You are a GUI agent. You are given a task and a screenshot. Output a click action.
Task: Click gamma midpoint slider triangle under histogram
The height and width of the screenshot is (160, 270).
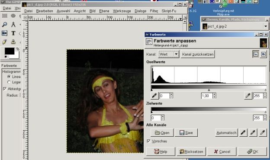click(x=209, y=90)
